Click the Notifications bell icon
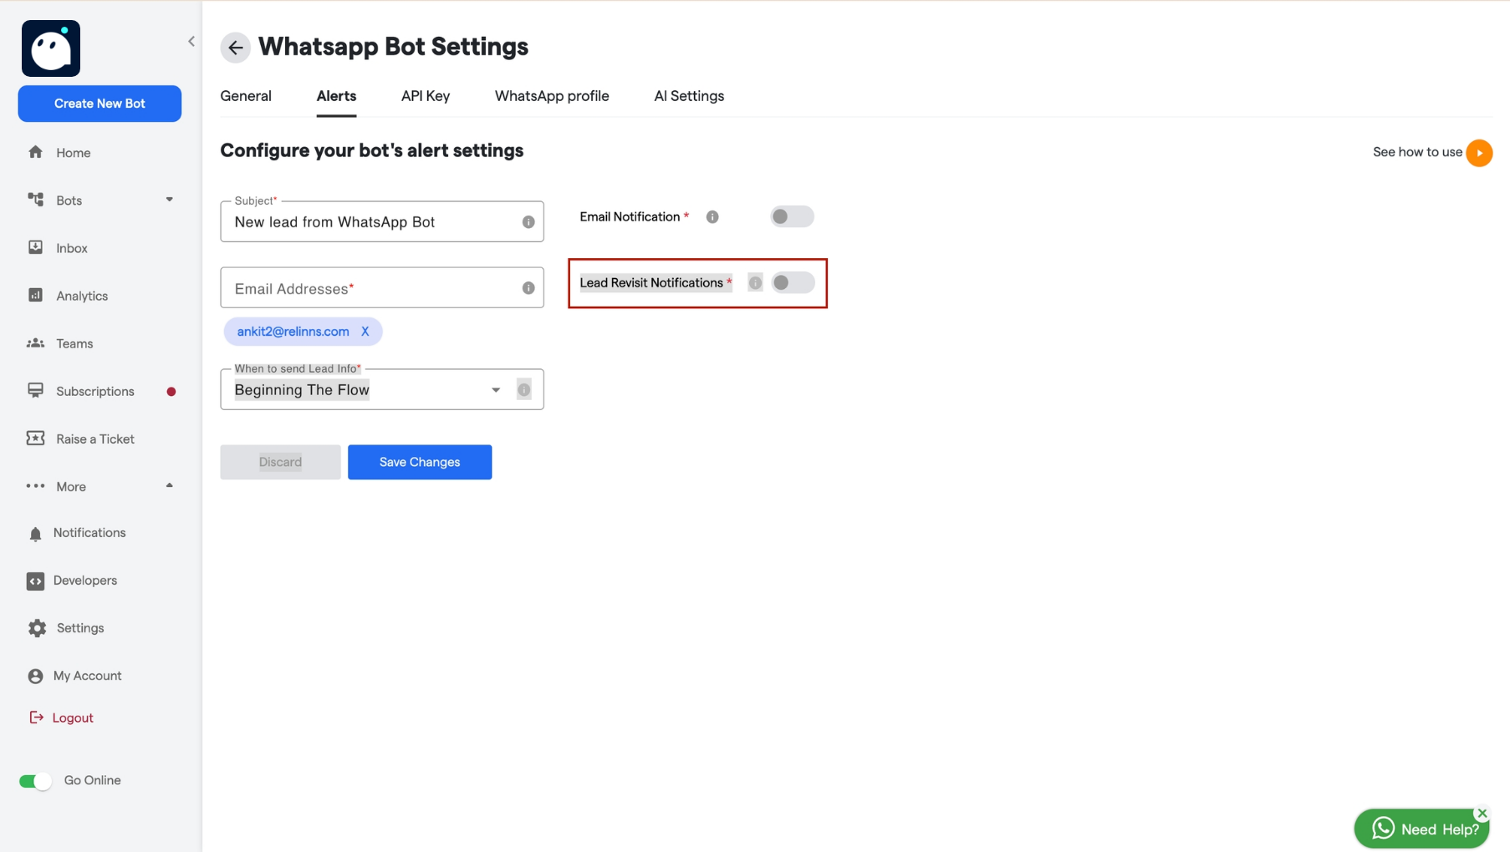Image resolution: width=1510 pixels, height=852 pixels. click(x=35, y=534)
